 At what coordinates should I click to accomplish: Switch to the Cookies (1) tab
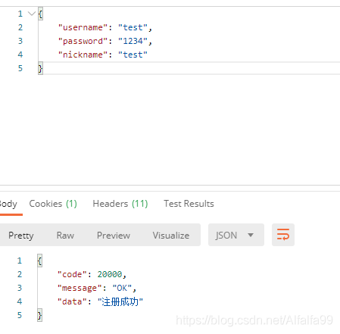[53, 204]
